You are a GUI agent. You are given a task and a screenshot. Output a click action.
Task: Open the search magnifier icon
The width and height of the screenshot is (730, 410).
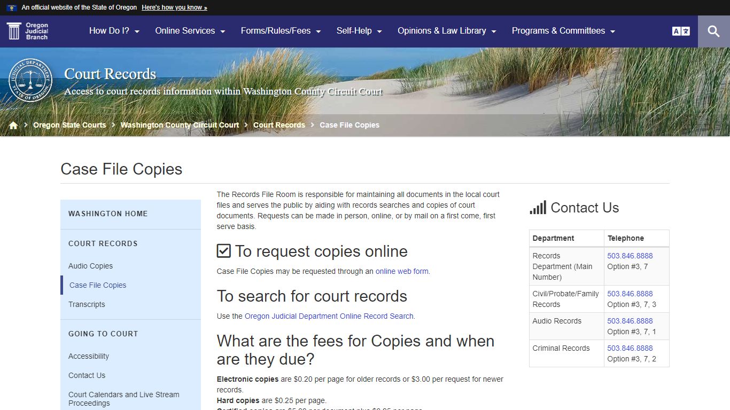pos(713,31)
